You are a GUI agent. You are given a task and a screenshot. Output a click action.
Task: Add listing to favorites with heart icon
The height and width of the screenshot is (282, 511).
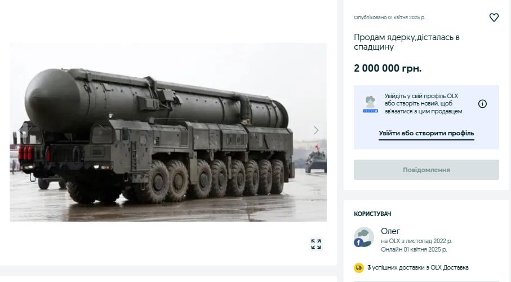494,17
